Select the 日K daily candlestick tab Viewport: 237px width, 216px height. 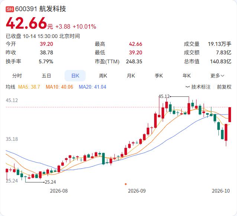point(75,76)
